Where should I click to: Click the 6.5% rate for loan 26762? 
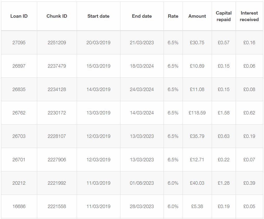tap(173, 113)
